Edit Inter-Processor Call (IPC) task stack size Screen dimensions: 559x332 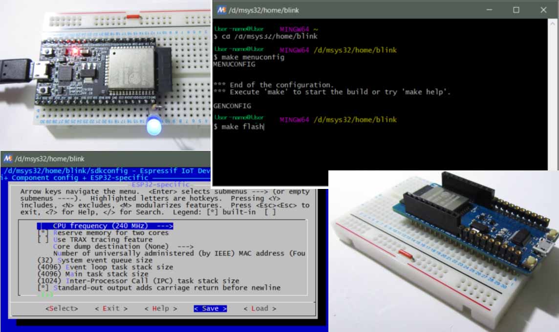click(x=138, y=281)
